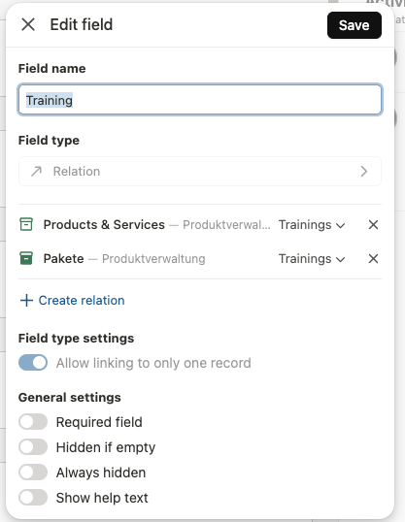Click the Pakete green archive icon

(26, 258)
